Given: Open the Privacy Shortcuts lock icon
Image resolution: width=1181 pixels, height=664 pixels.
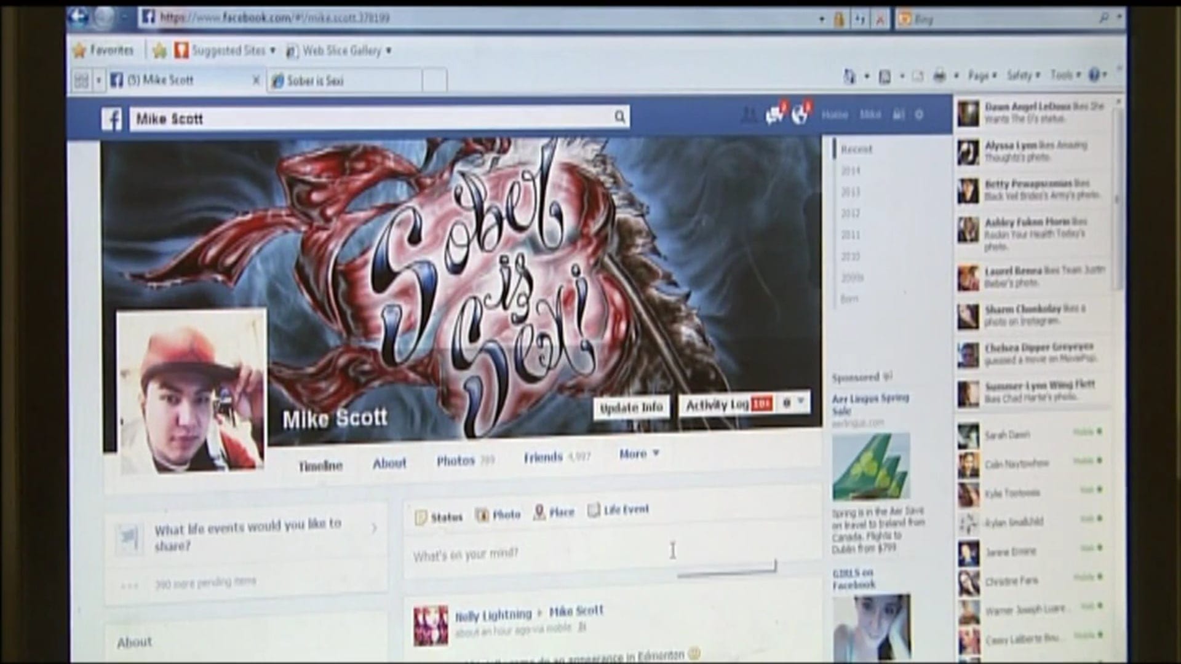Looking at the screenshot, I should click(899, 114).
